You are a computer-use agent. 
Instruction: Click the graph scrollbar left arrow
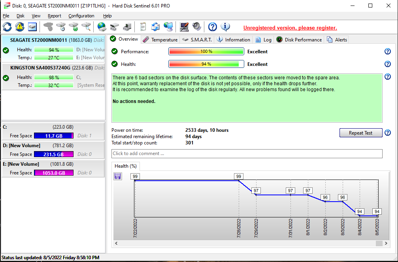116,243
